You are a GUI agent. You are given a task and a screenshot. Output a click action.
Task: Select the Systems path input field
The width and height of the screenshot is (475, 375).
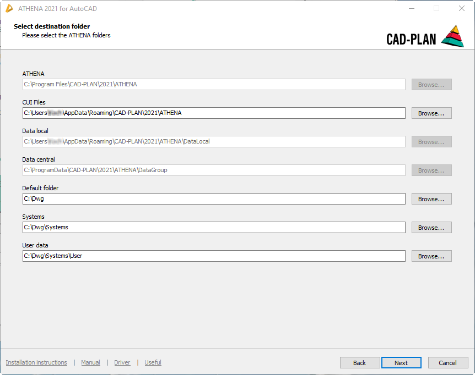[214, 228]
